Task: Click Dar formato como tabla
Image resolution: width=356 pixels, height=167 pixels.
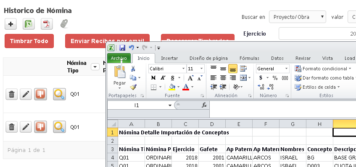Action: point(325,78)
